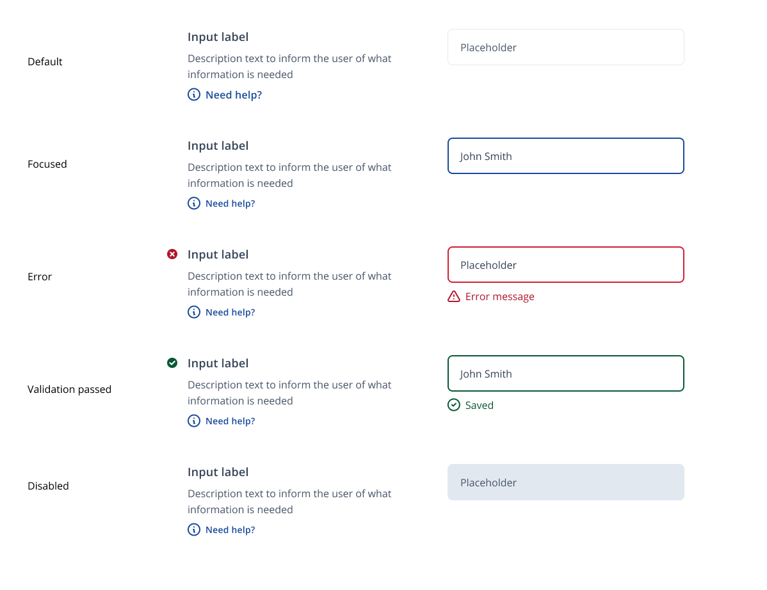
Task: Open Need help? link in Error row
Action: click(230, 312)
